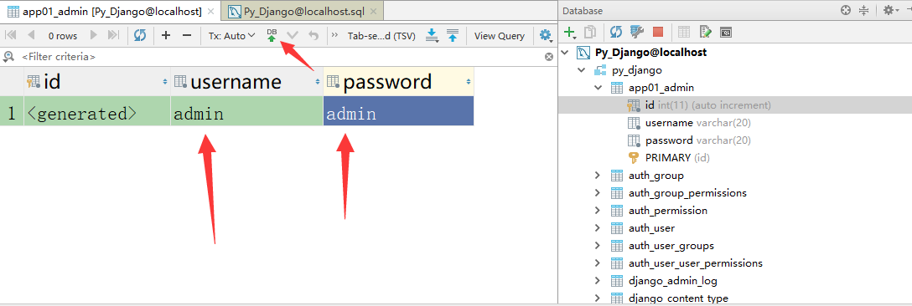Image resolution: width=912 pixels, height=306 pixels.
Task: Click the red disconnect stop icon
Action: point(658,32)
